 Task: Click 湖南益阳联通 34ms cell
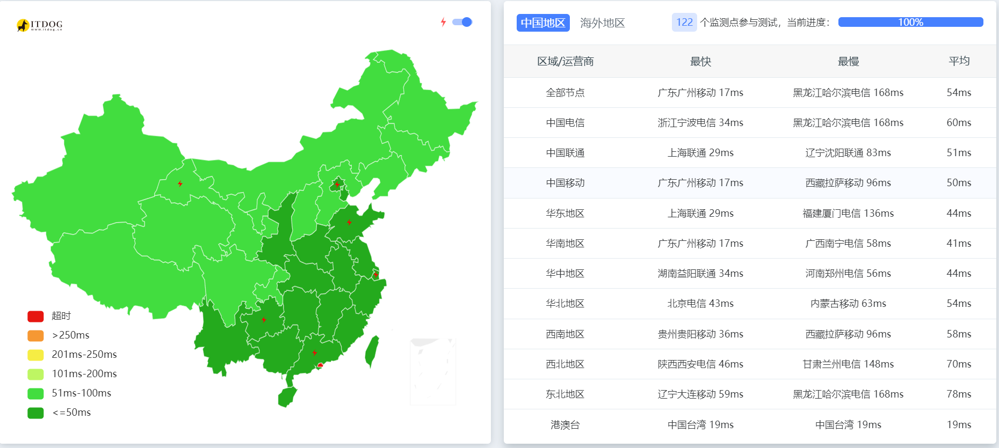coord(700,274)
